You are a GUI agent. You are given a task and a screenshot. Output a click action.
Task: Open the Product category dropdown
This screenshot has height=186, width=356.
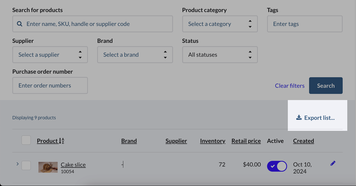[x=220, y=24]
